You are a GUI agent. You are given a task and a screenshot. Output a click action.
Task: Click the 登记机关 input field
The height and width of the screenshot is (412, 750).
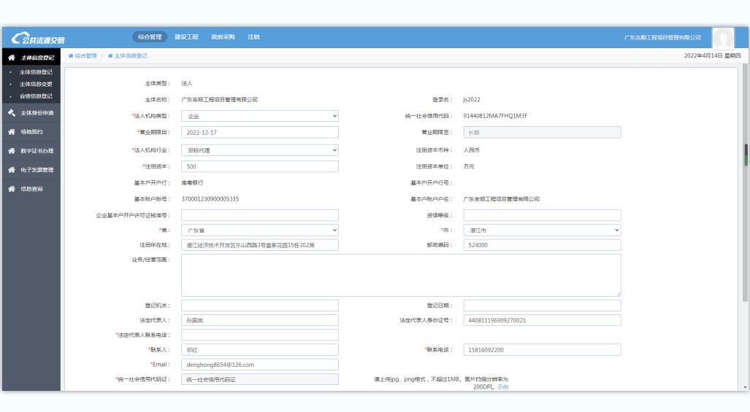260,306
